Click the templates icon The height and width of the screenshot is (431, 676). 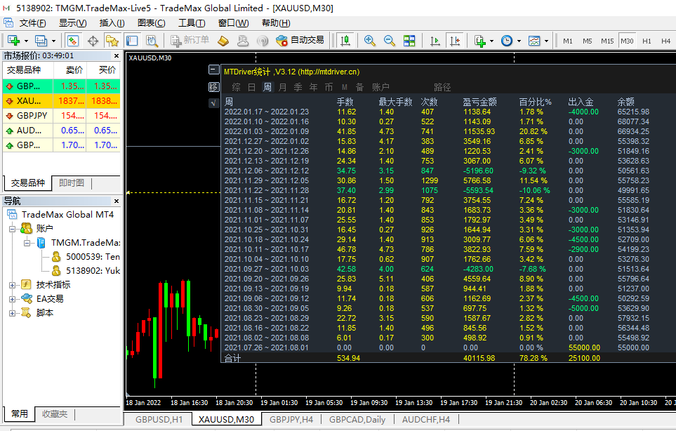click(x=534, y=41)
